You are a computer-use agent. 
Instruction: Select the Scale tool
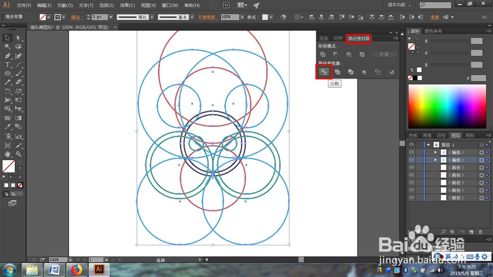pyautogui.click(x=18, y=92)
